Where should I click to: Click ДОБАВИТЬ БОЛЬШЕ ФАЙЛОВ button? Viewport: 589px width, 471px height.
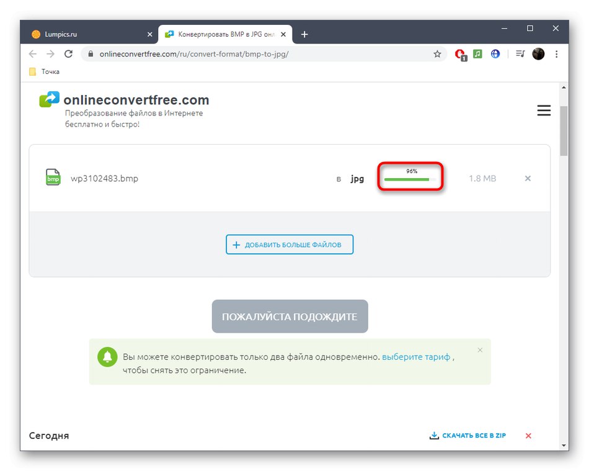point(289,244)
